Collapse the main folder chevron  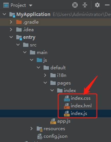tap(25, 52)
